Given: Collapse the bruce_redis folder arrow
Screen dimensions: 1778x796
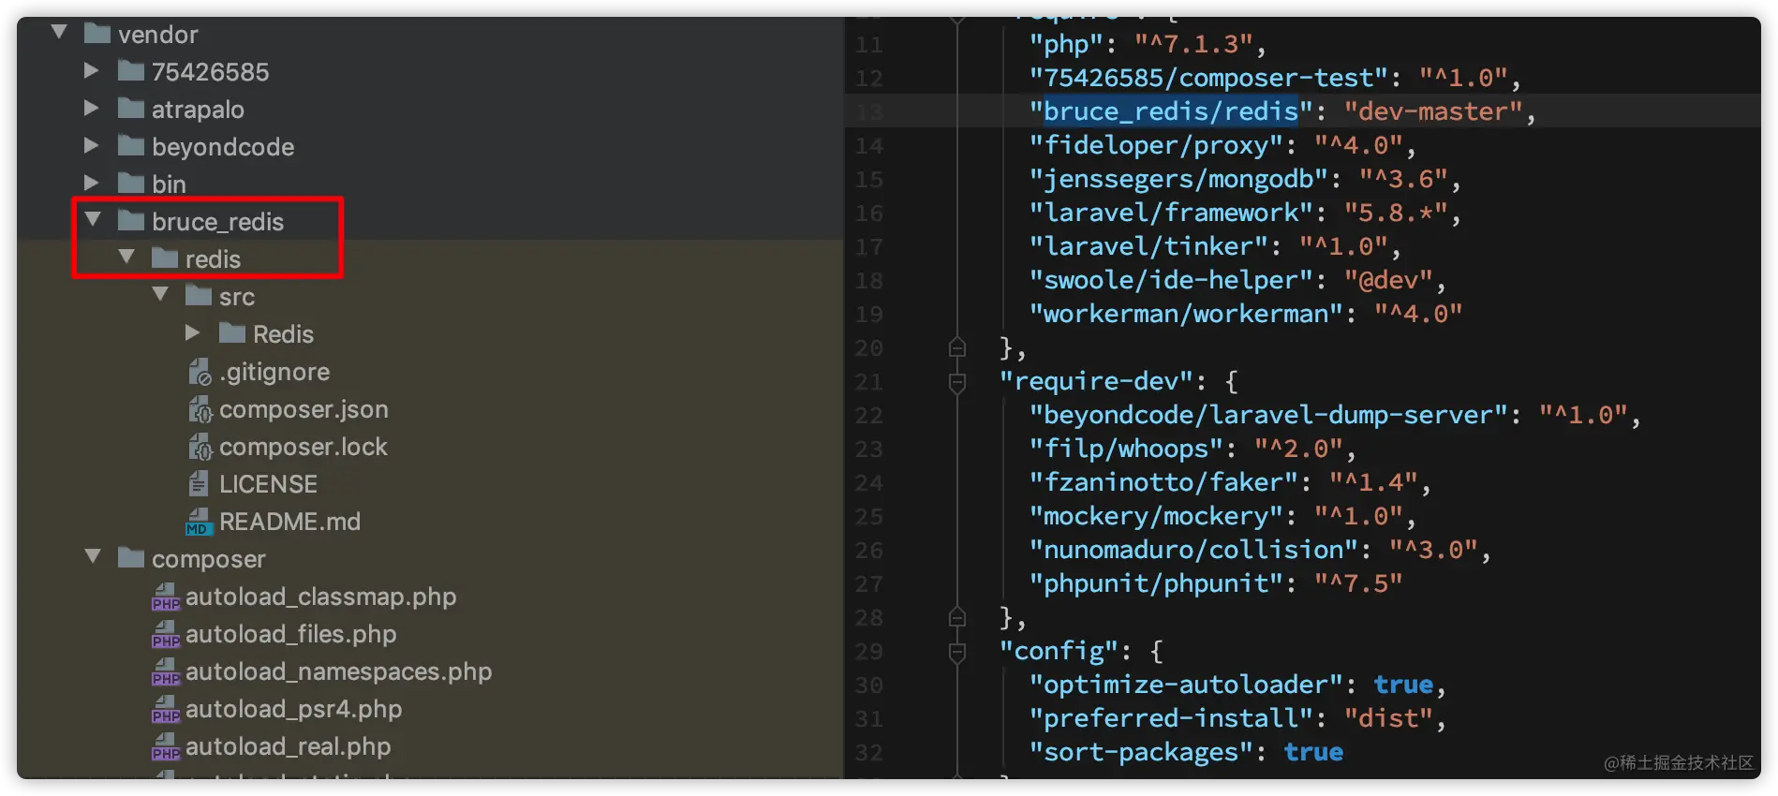Looking at the screenshot, I should [x=93, y=220].
